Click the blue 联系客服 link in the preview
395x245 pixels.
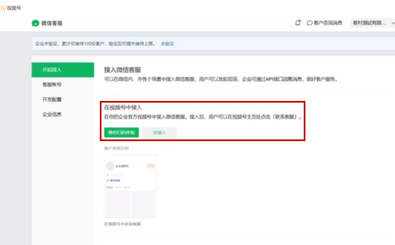[x=113, y=180]
